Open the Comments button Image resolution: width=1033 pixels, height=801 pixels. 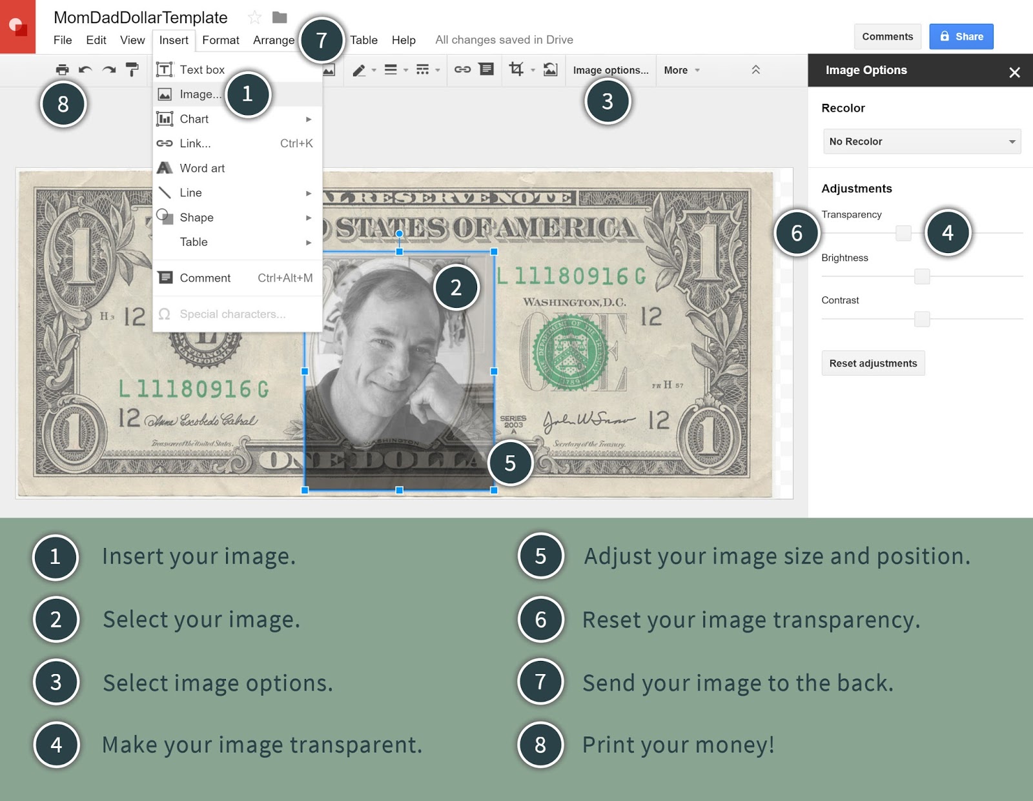coord(887,37)
